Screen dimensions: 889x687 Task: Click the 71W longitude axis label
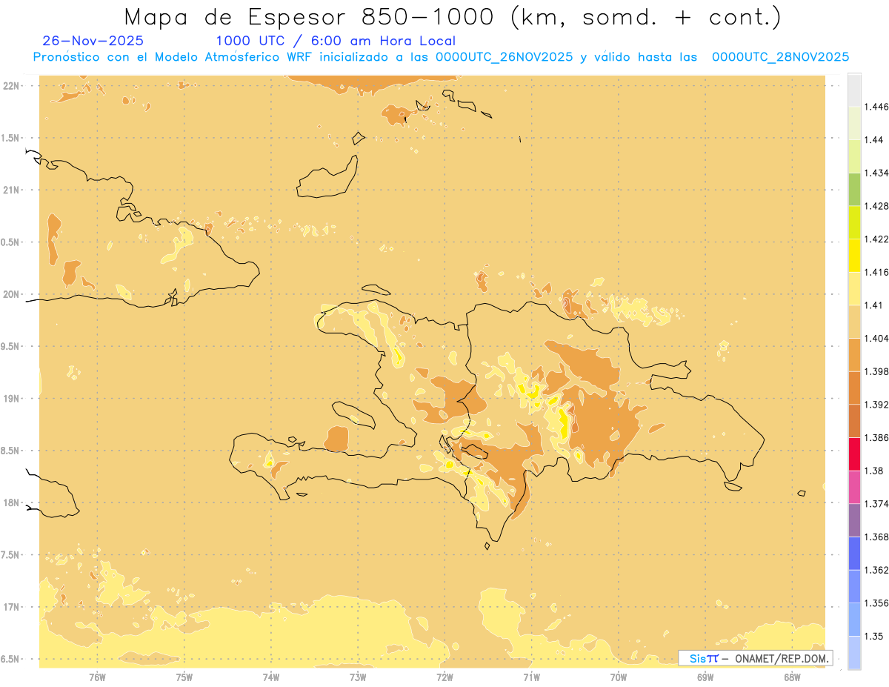click(x=531, y=677)
